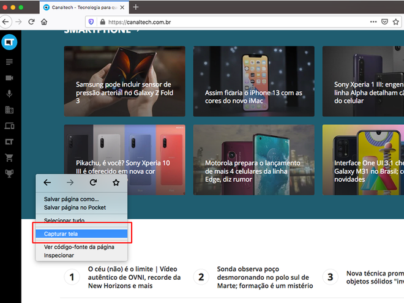This screenshot has width=404, height=303.
Task: Open 'O céu (não) é o limite' headline
Action: pos(134,277)
